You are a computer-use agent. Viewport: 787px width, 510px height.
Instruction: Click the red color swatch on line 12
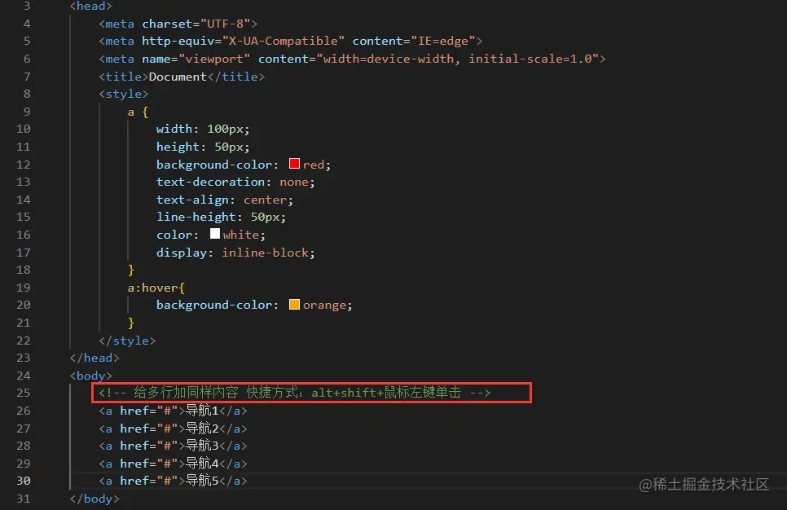(x=295, y=164)
